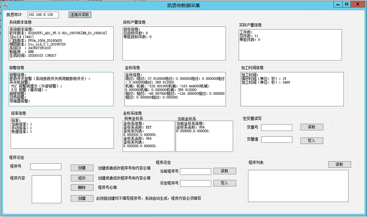Click the bottom 创建 auto-generate button
Viewport: 367px width, 217px height.
tap(82, 198)
